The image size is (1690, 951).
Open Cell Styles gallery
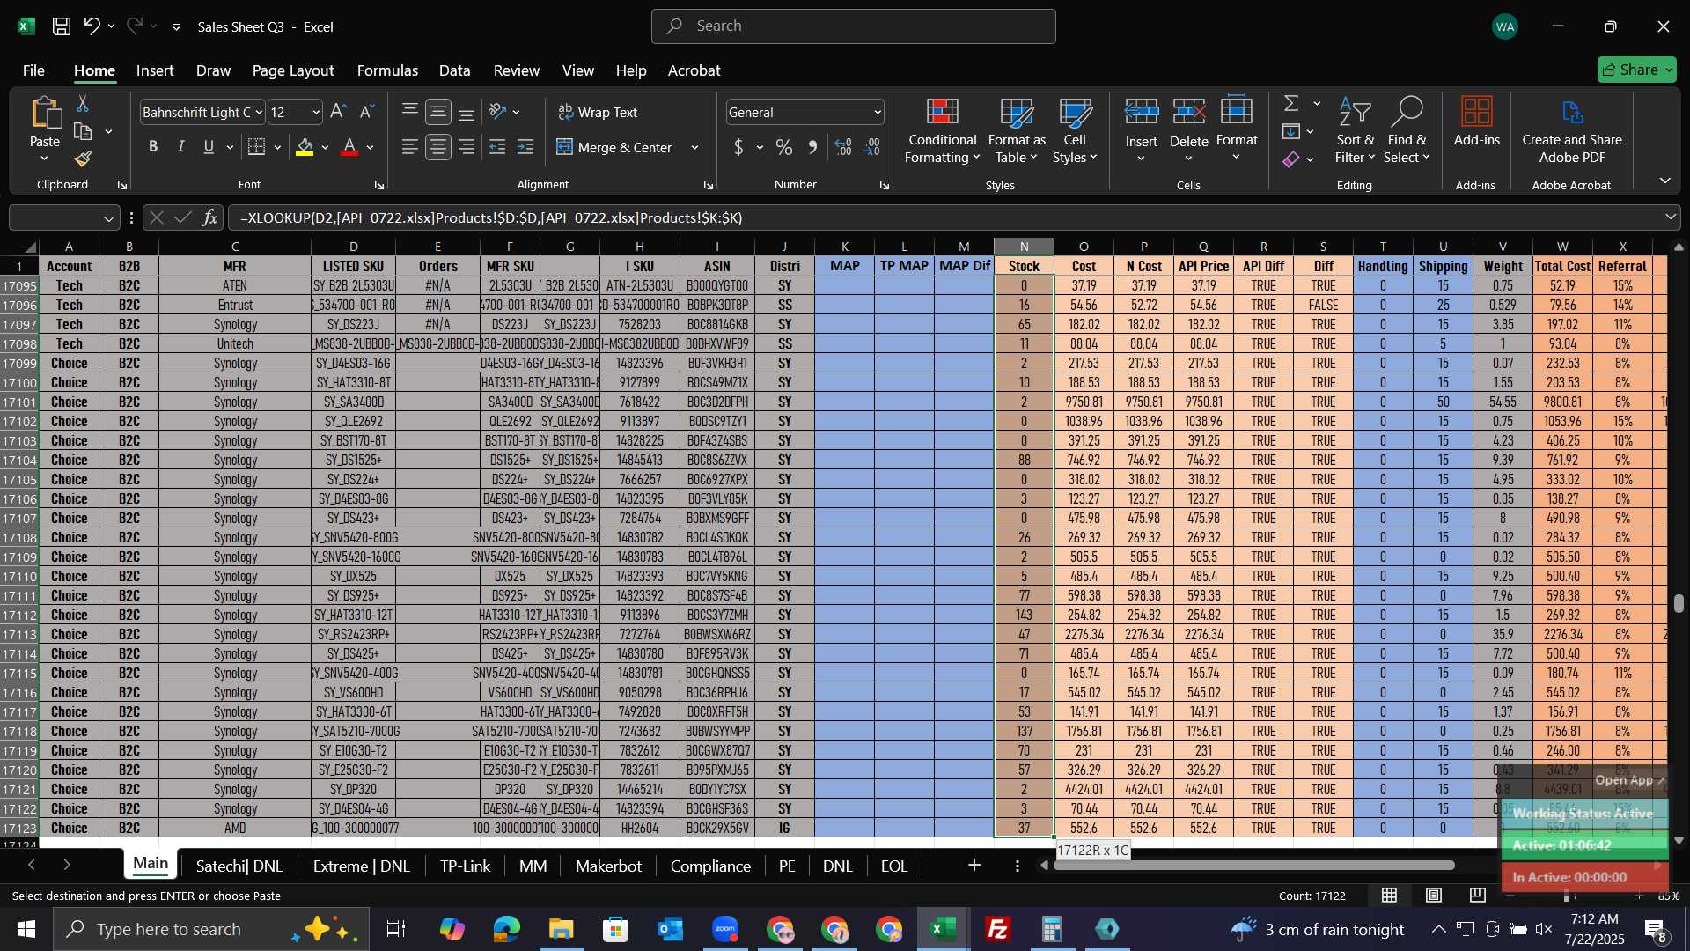pyautogui.click(x=1074, y=130)
